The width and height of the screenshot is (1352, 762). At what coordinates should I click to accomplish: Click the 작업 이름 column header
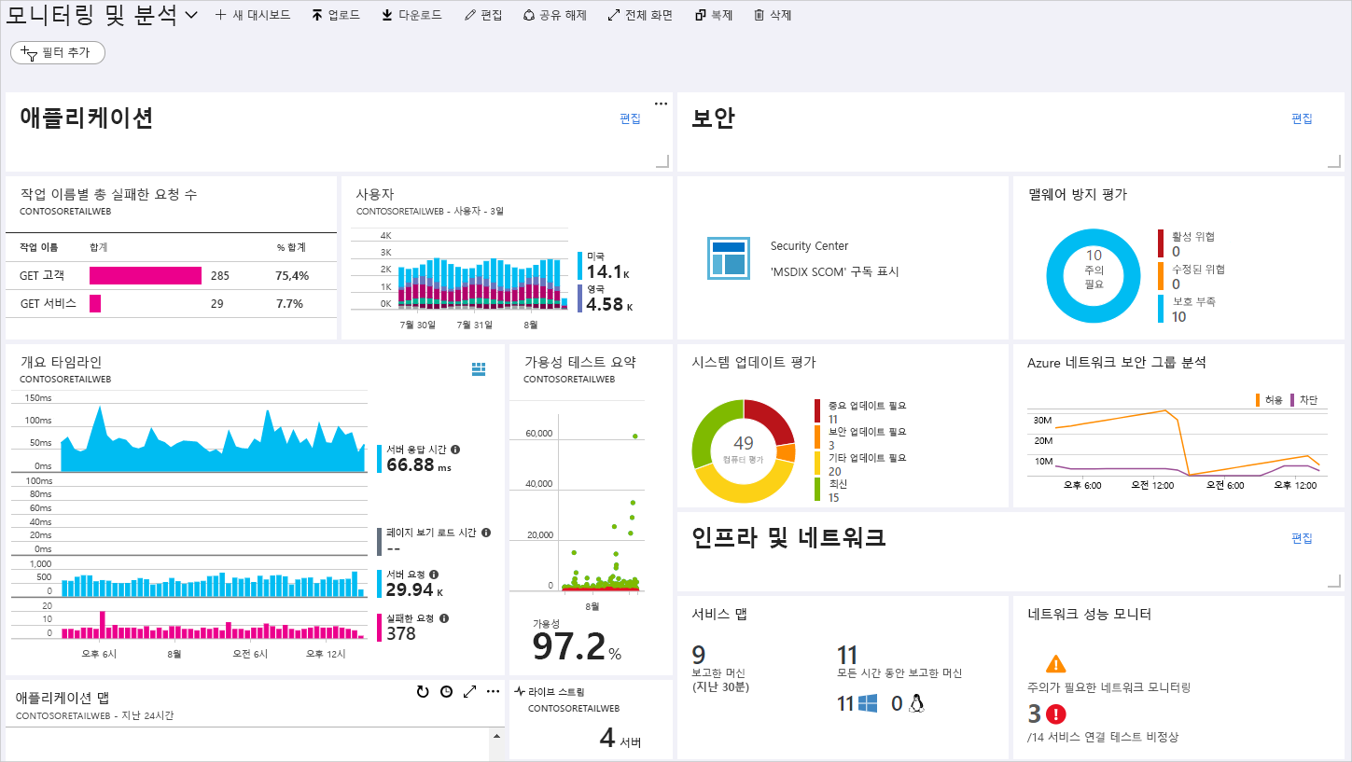tap(39, 247)
